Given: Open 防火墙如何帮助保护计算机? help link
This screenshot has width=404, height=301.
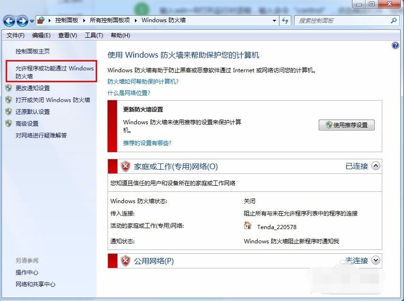Looking at the screenshot, I should coord(143,81).
